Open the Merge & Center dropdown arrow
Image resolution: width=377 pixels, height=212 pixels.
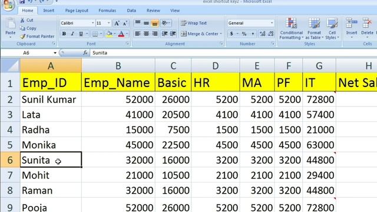tap(221, 34)
